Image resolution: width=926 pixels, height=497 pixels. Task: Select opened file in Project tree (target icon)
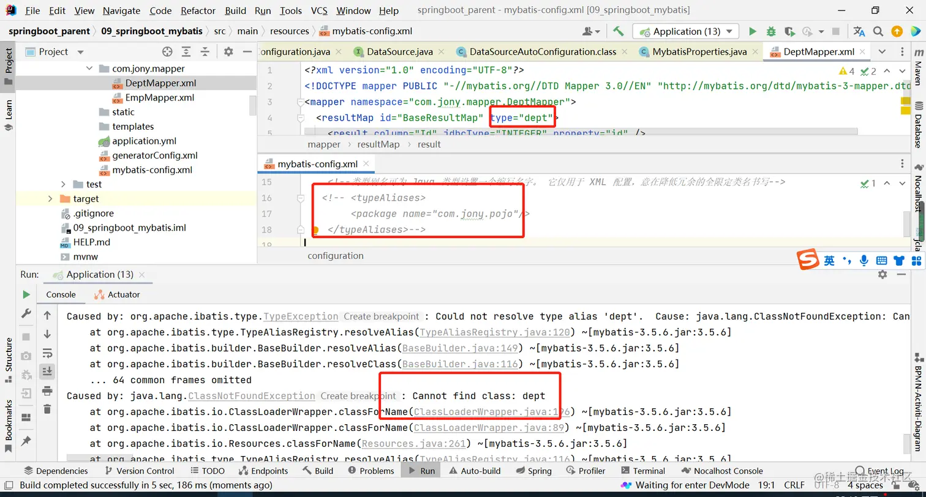167,52
